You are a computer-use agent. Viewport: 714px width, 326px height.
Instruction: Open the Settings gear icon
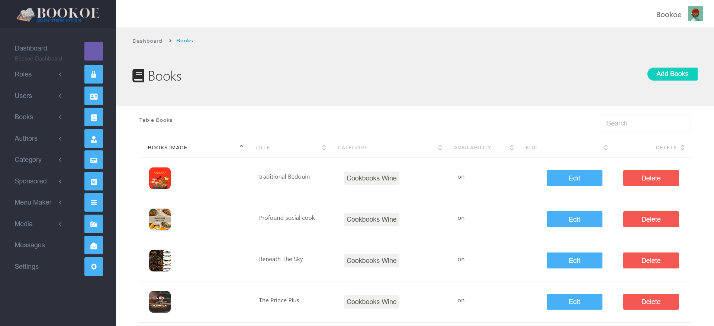click(x=93, y=267)
